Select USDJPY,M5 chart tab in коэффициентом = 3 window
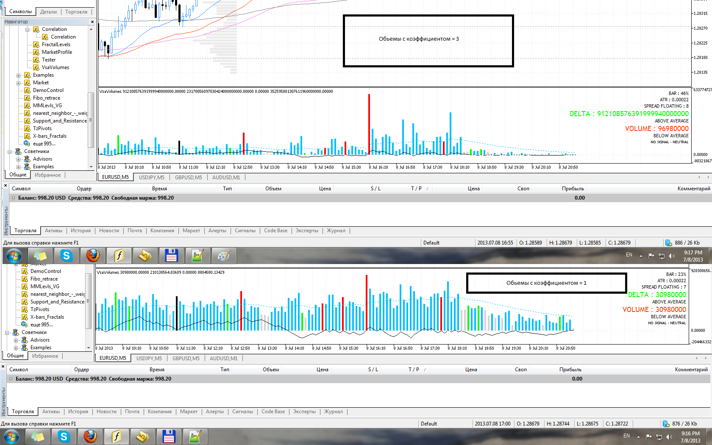Screen dimensions: 712x445 [x=152, y=178]
